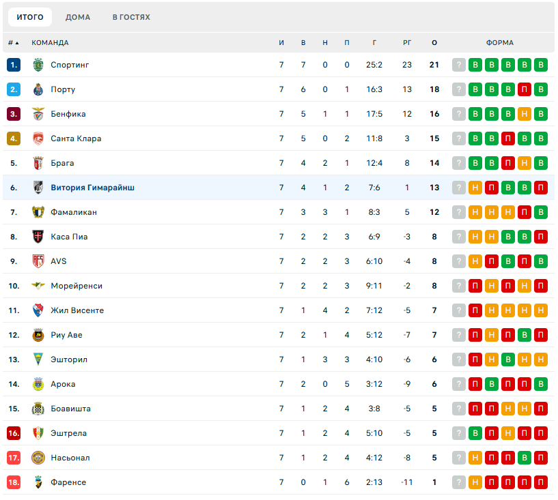Click the Boavista checkered crest icon
Viewport: 558px width, 500px height.
(38, 409)
